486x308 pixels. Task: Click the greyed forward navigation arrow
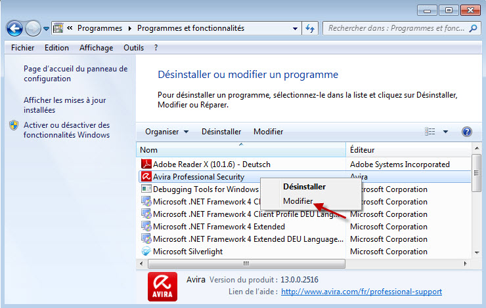33,28
